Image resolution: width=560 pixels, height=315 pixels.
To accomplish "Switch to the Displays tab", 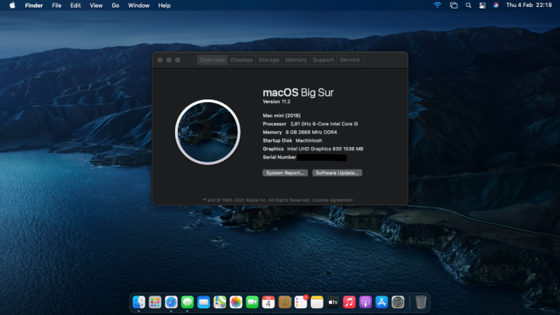I will pos(241,60).
